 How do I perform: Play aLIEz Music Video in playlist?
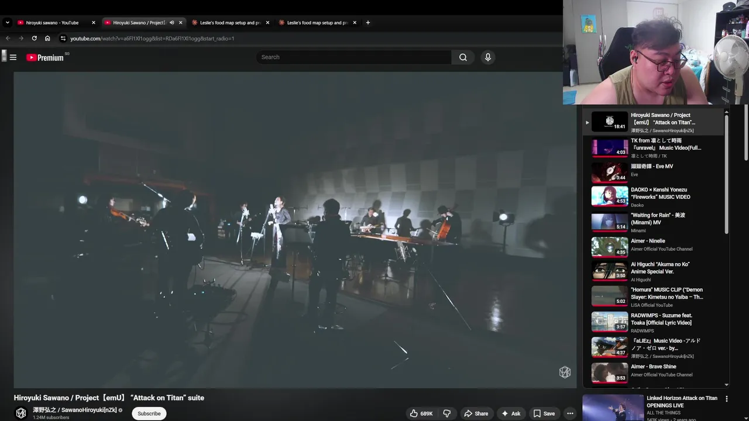(653, 348)
